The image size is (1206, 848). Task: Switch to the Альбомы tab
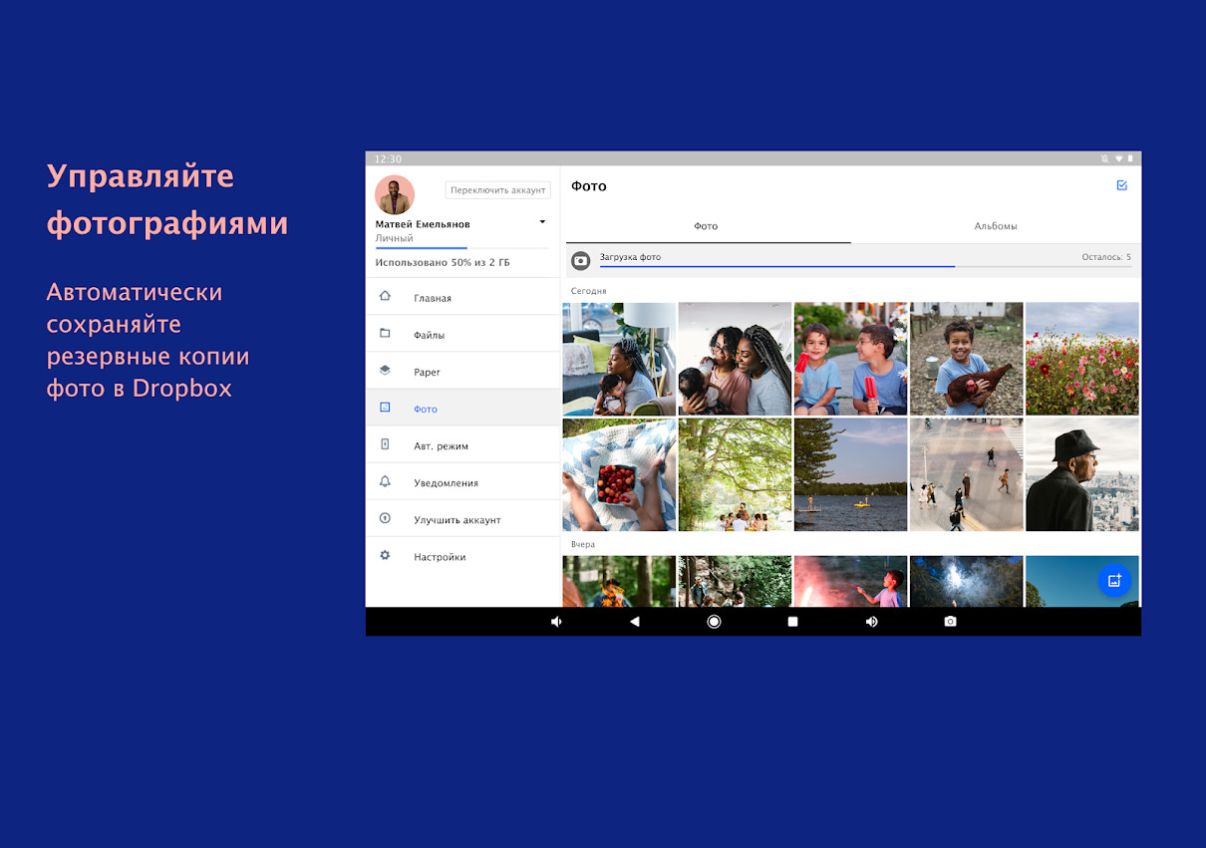coord(996,226)
